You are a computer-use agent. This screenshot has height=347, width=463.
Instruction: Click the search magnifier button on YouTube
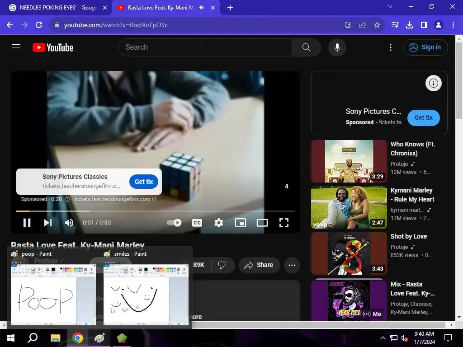coord(306,47)
